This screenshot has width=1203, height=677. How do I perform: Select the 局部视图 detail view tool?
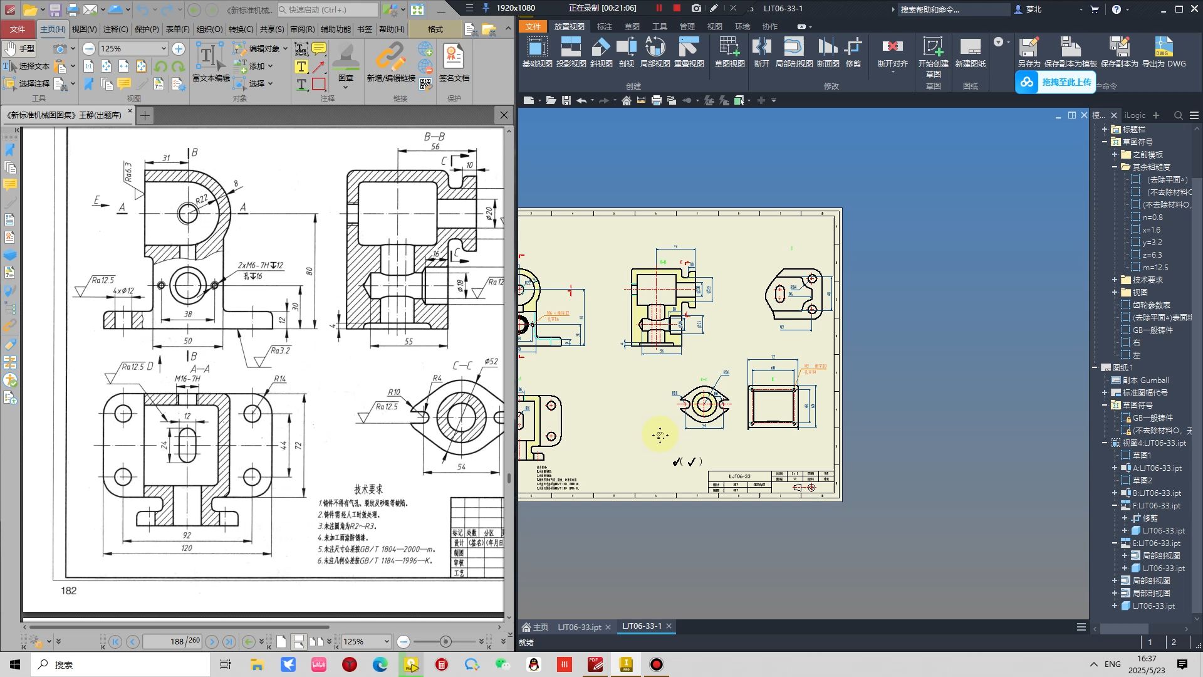point(655,52)
